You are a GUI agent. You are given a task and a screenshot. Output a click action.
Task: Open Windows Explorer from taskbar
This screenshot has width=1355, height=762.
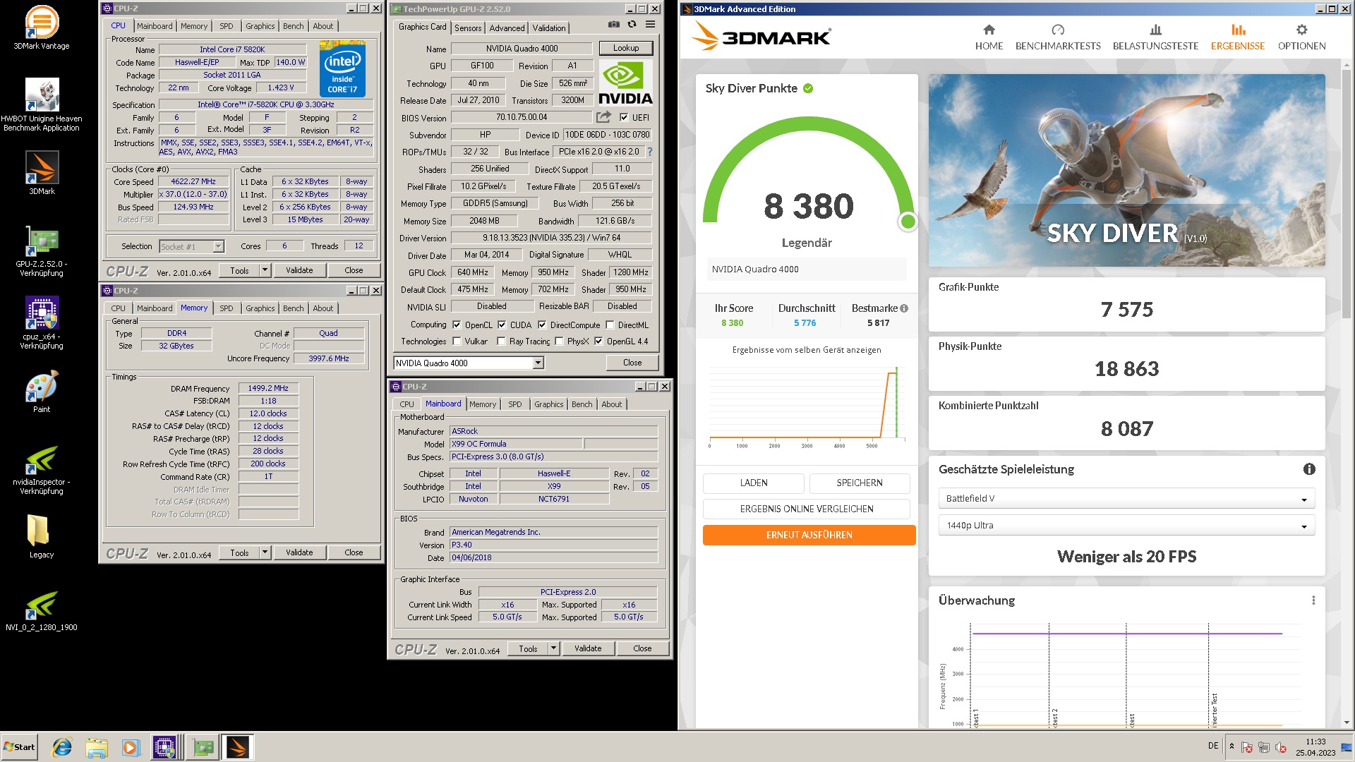click(x=97, y=747)
